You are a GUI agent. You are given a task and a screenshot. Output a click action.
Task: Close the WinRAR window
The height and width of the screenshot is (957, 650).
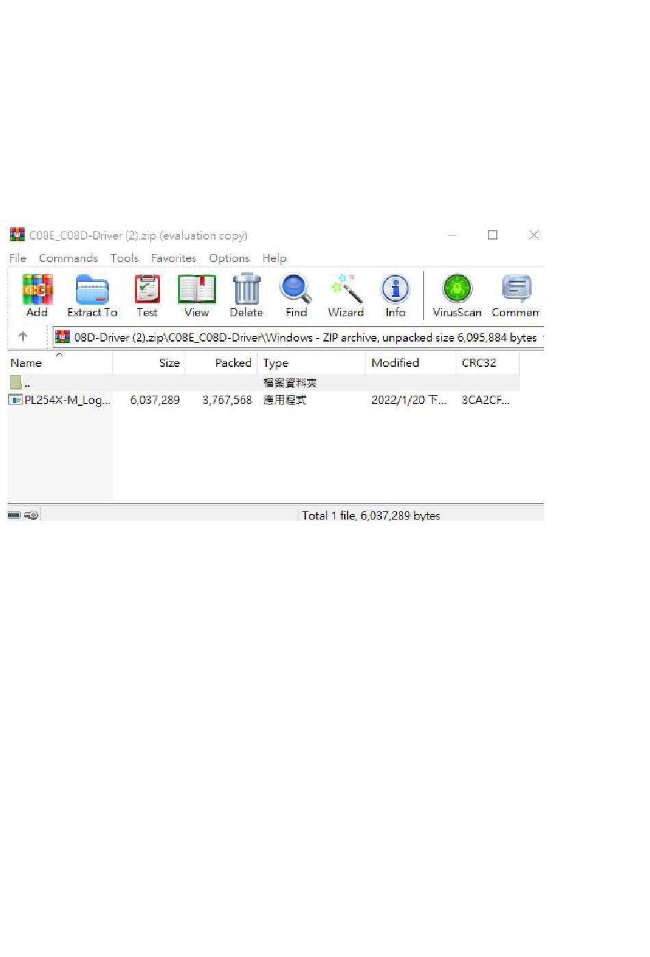pos(534,235)
